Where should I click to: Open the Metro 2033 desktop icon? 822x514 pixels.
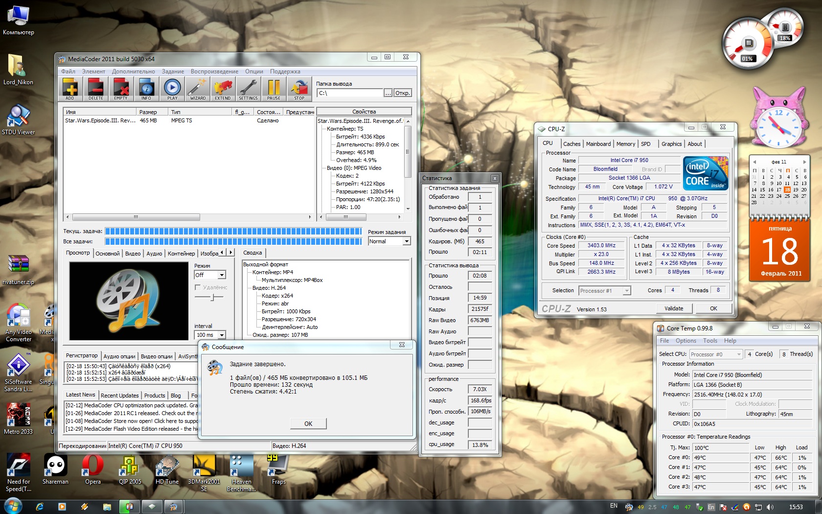tap(19, 419)
